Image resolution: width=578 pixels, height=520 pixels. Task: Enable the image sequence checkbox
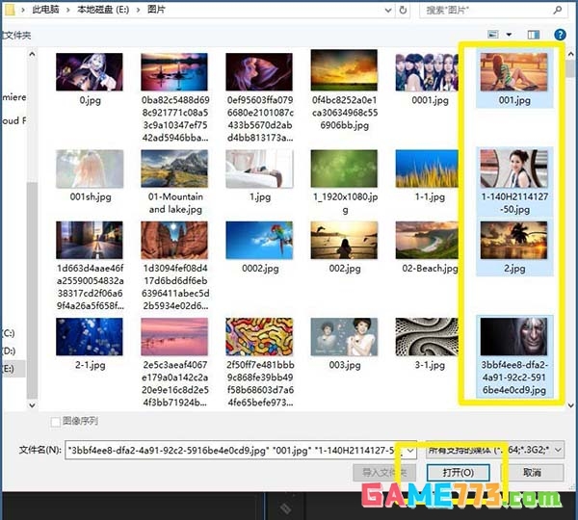point(55,422)
